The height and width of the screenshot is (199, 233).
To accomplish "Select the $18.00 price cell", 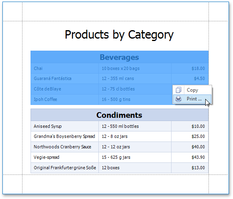I will (x=190, y=68).
